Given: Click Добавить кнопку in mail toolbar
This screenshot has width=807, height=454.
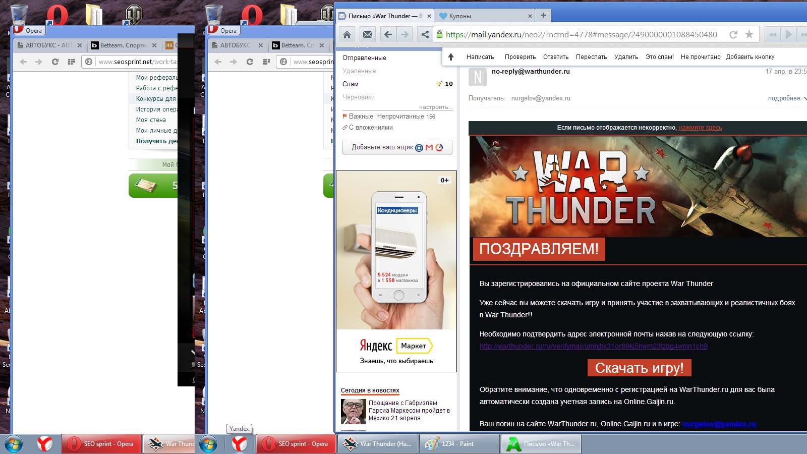Looking at the screenshot, I should click(750, 57).
